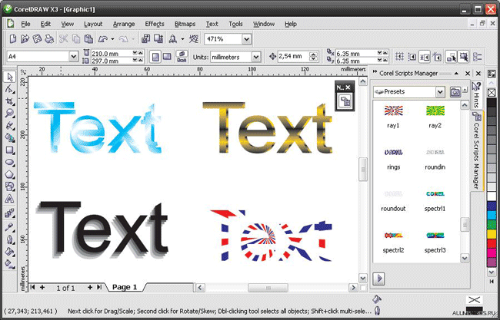Add a page after the current one
Viewport: 500px width, 320px height.
[89, 287]
